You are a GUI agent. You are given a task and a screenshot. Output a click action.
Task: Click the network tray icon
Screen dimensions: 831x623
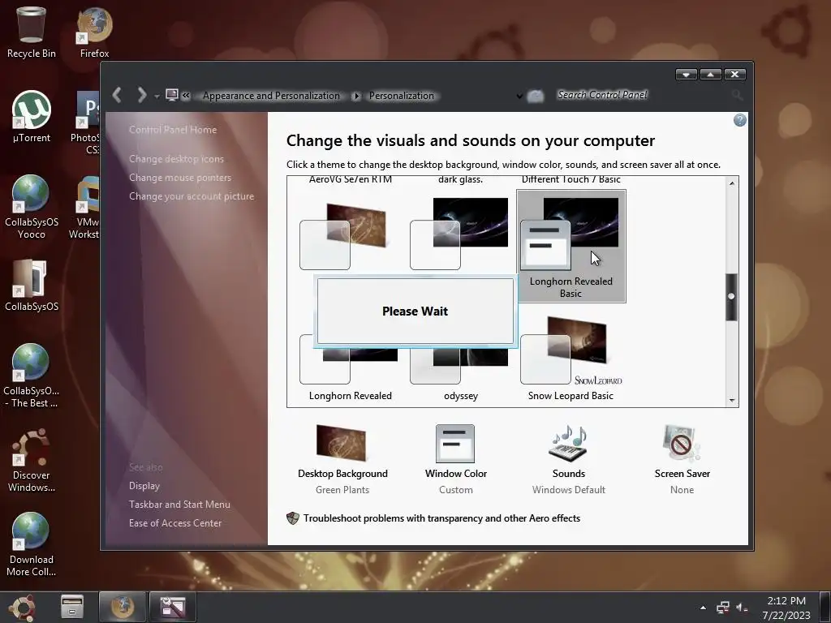723,608
